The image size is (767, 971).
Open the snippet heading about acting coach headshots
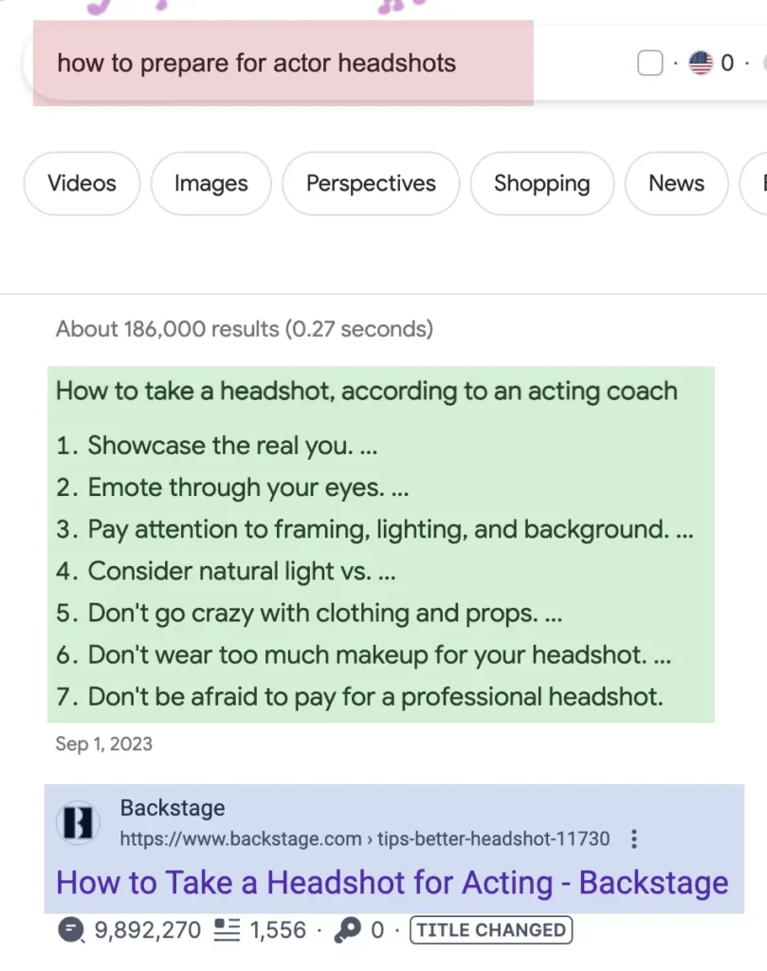point(366,391)
